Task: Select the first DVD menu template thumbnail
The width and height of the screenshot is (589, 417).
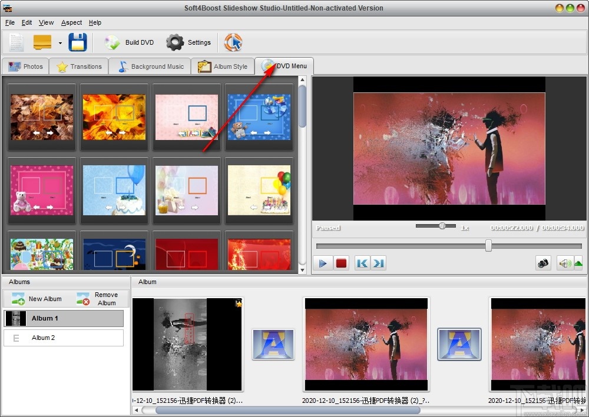Action: point(41,116)
